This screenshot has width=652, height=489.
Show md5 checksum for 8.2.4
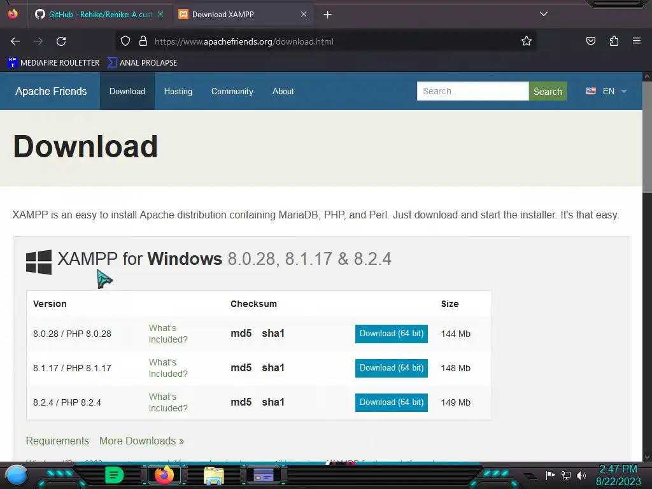point(241,402)
